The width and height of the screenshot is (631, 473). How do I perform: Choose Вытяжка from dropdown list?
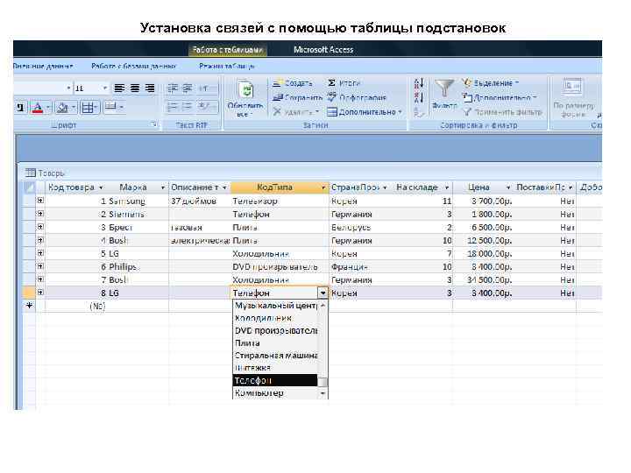click(x=276, y=368)
